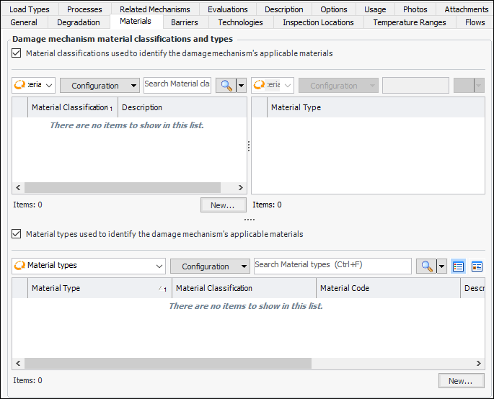
Task: Open the Related Mechanisms tab
Action: coord(154,9)
